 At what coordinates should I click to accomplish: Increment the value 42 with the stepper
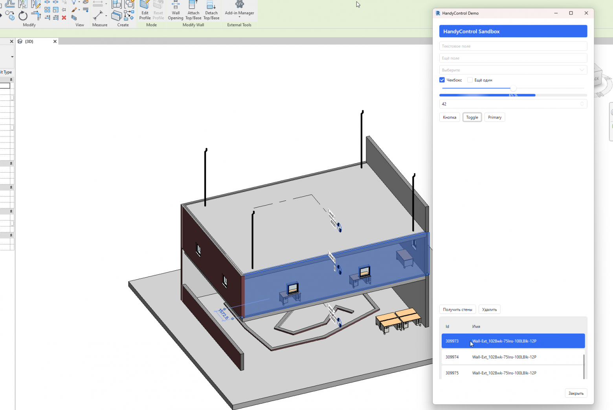tap(582, 102)
